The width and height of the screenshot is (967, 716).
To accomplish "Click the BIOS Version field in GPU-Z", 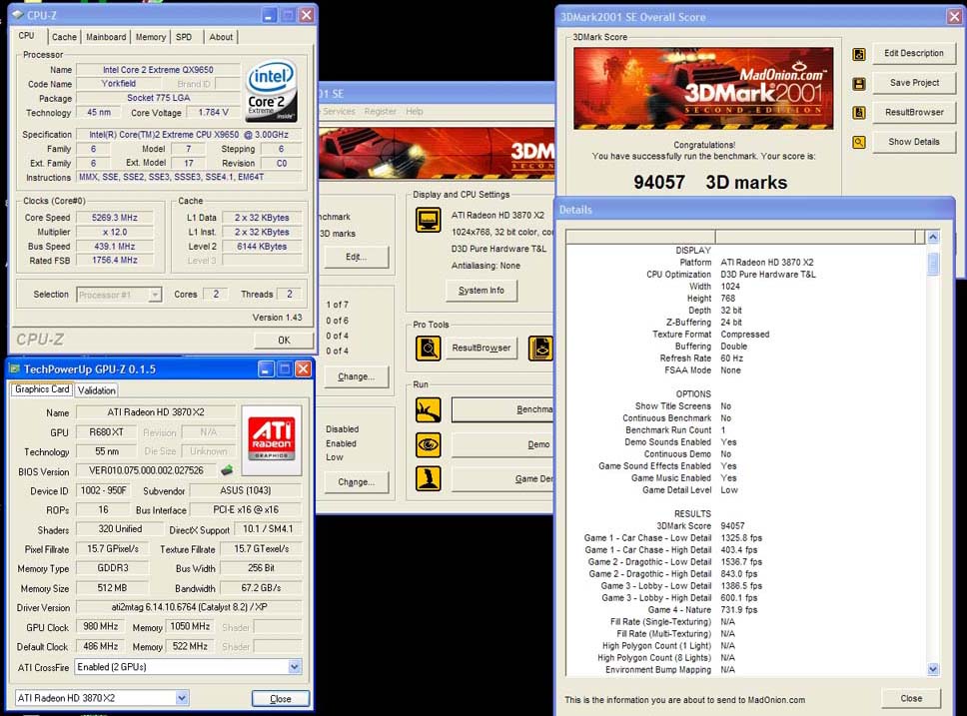I will [x=146, y=470].
